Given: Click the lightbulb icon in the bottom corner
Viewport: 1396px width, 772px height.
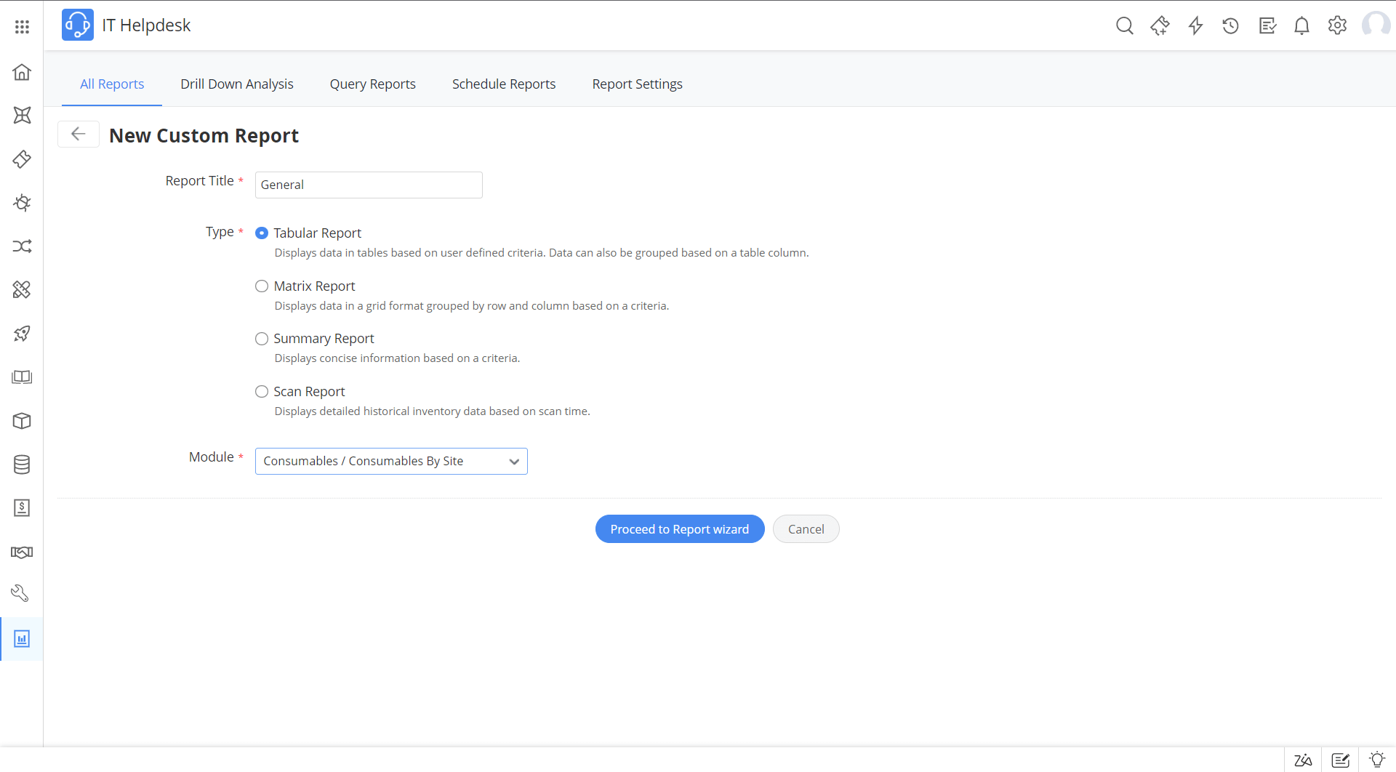Looking at the screenshot, I should pos(1378,759).
